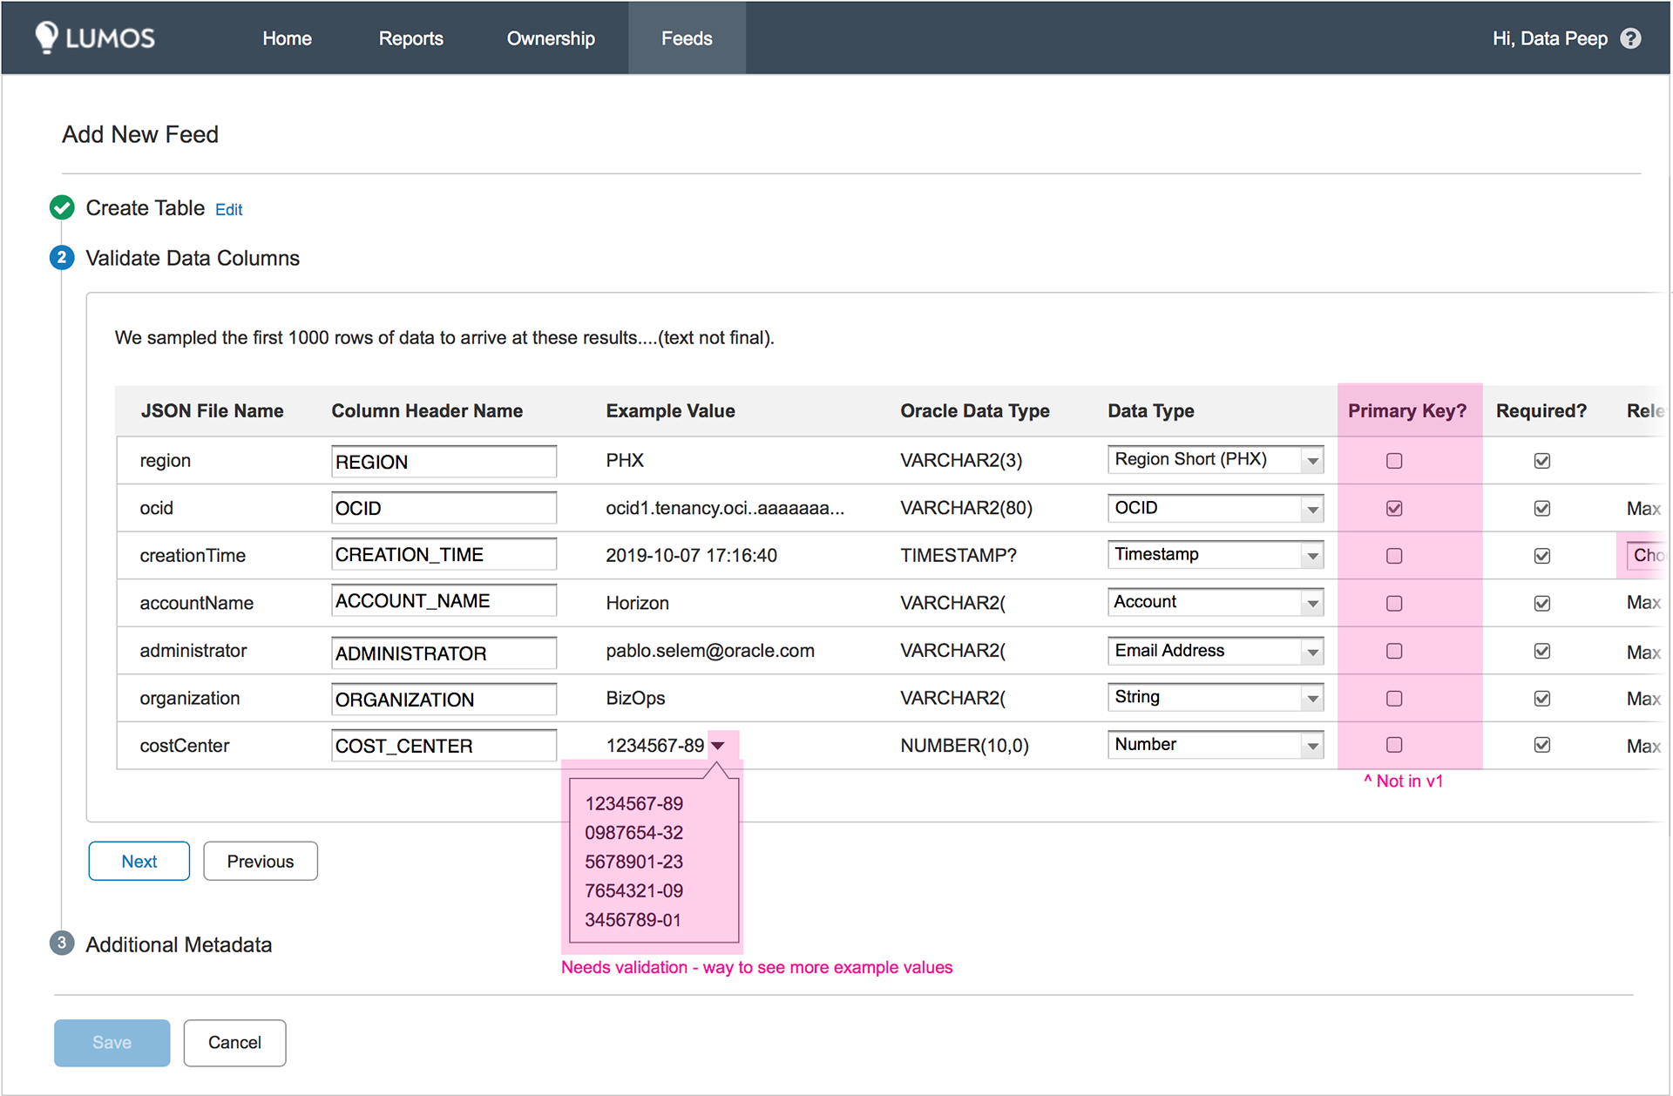Toggle Primary Key checkbox for organization
Screen dimensions: 1673x1096
tap(1394, 698)
